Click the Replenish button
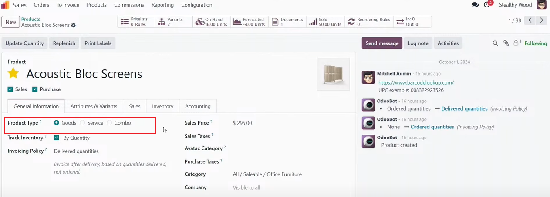550x197 pixels. (64, 43)
